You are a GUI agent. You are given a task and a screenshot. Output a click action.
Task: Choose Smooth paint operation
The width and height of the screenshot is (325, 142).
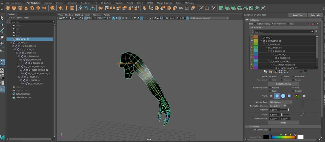pos(293,91)
